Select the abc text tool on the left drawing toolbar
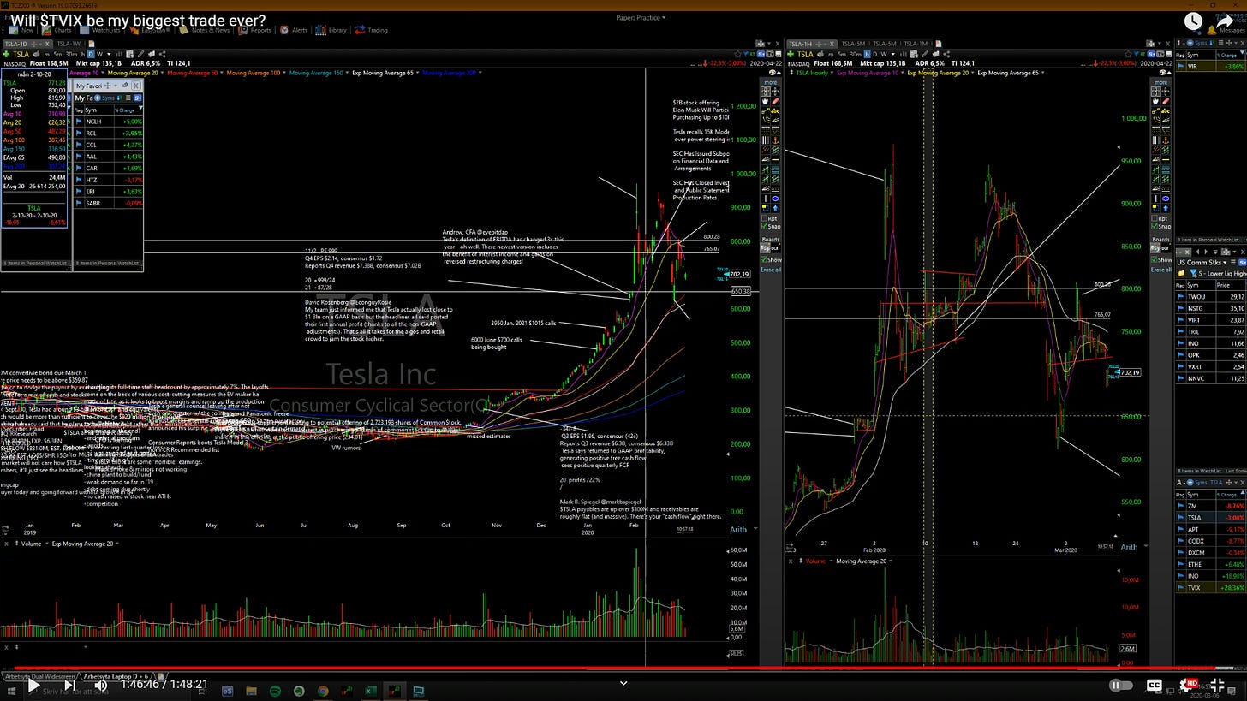Screen dimensions: 1247x701 [776, 111]
